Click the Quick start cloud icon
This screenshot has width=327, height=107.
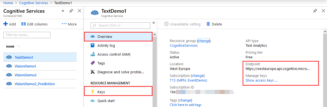click(92, 101)
